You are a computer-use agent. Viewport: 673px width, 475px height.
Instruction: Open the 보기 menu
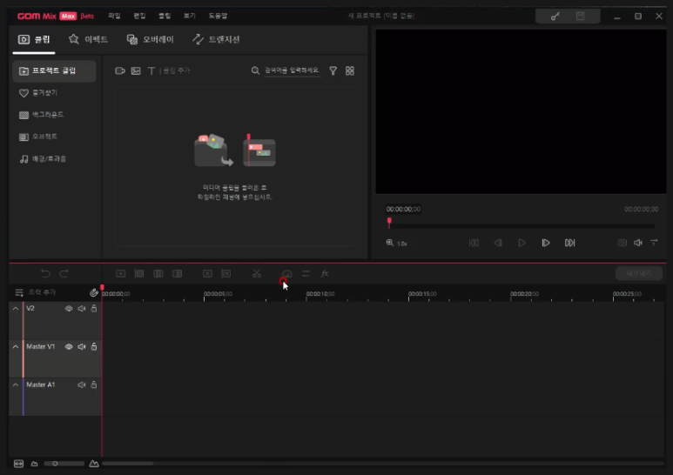click(189, 16)
